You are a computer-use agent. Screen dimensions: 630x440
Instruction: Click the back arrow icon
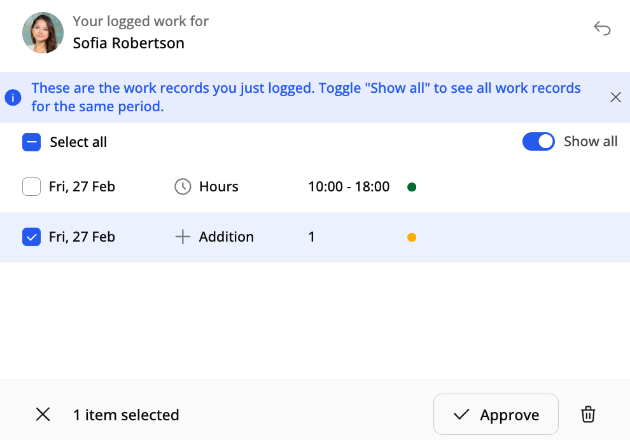coord(602,29)
